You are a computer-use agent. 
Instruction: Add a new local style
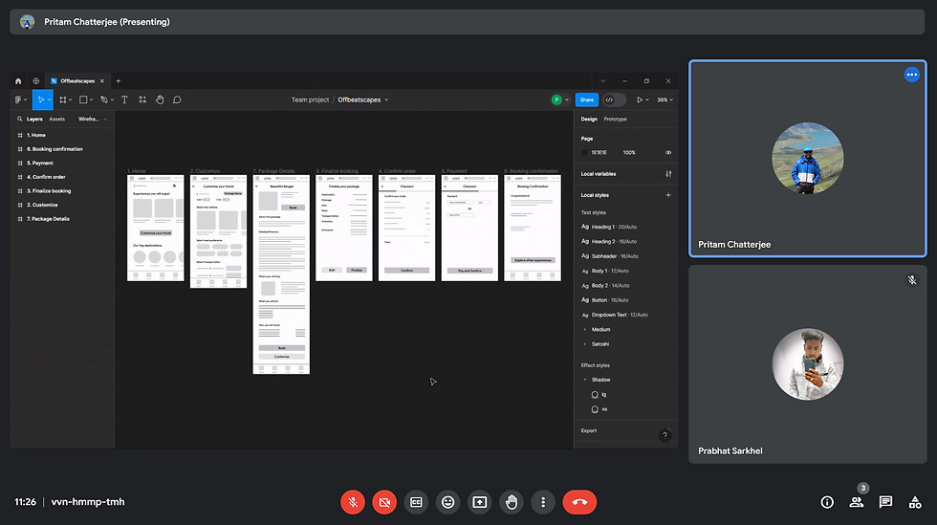668,195
